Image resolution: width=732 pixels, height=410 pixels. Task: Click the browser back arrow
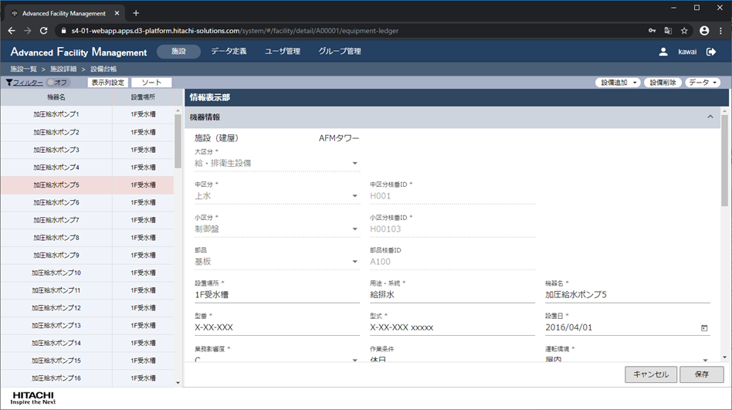click(12, 31)
